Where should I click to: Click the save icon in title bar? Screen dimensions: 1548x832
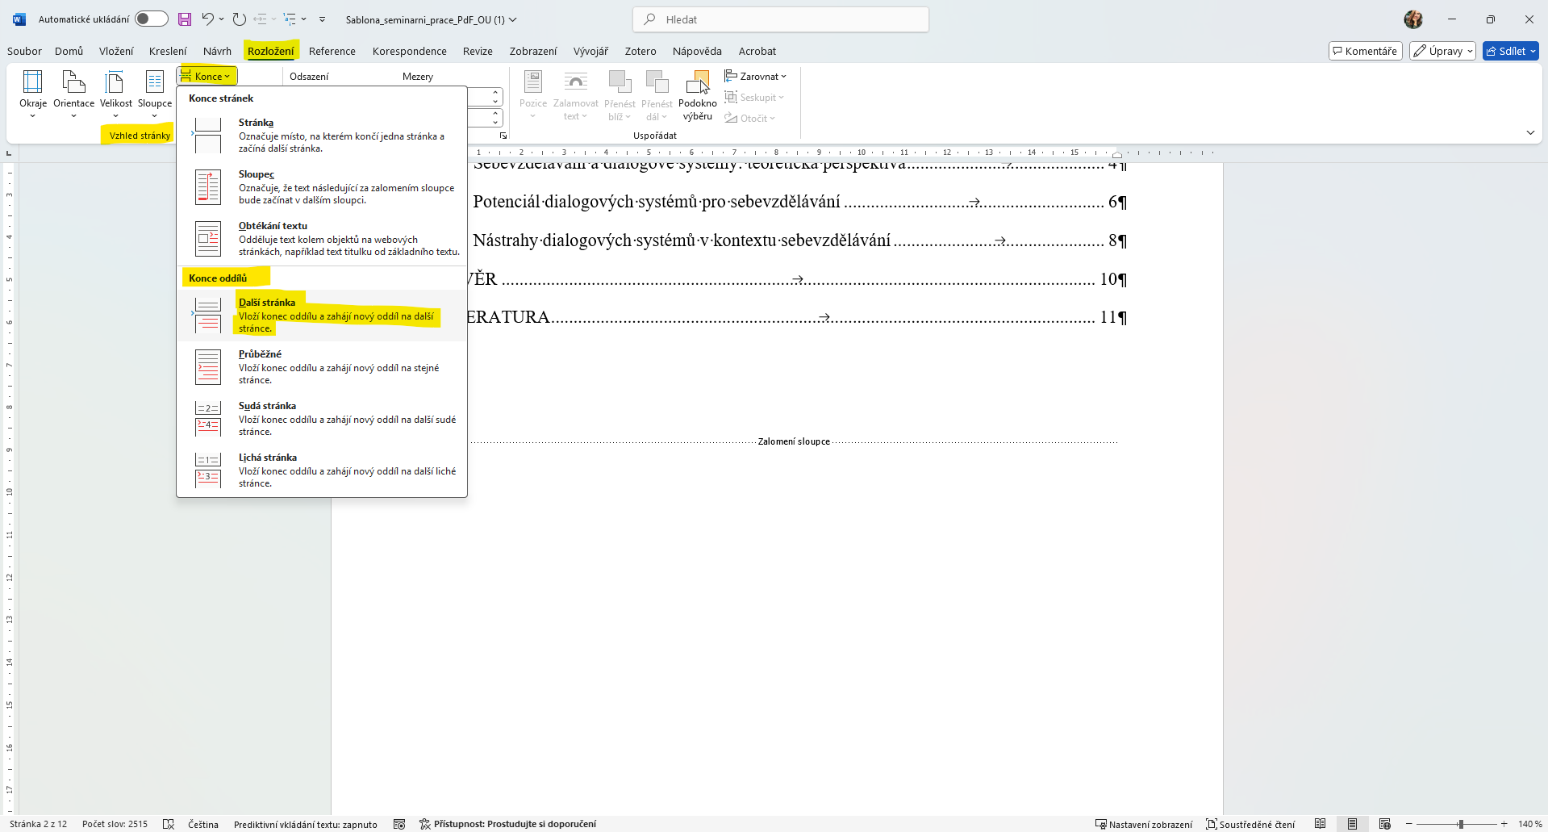[x=185, y=19]
